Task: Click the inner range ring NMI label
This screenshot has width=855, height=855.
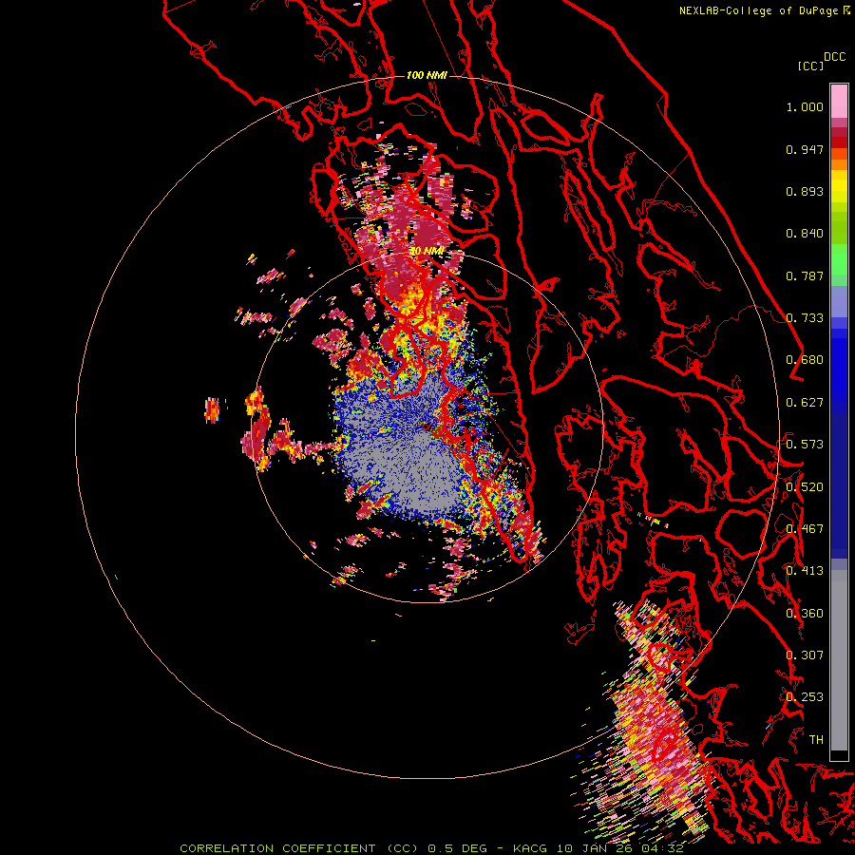Action: [x=427, y=251]
